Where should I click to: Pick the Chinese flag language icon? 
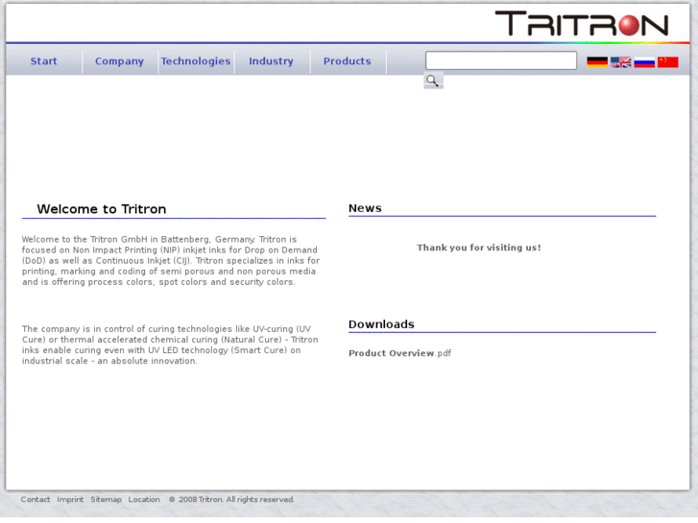point(667,61)
